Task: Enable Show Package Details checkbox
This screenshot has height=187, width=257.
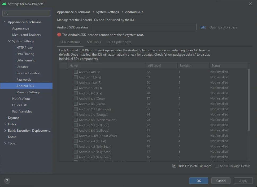Action: click(x=217, y=166)
